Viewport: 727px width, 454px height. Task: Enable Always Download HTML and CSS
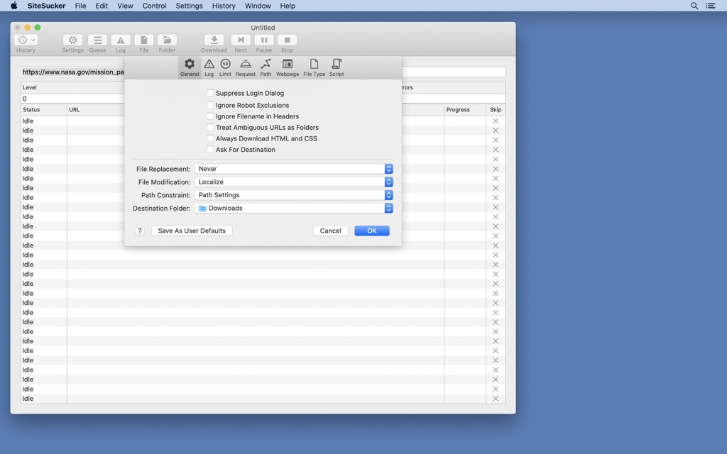coord(210,138)
